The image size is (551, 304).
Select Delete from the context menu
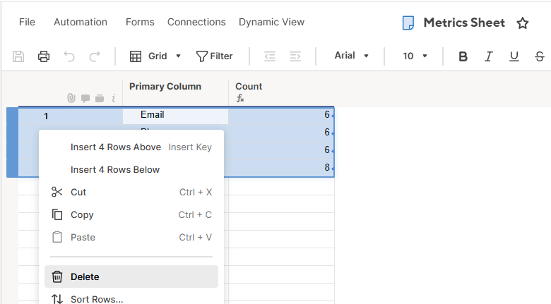(x=85, y=277)
